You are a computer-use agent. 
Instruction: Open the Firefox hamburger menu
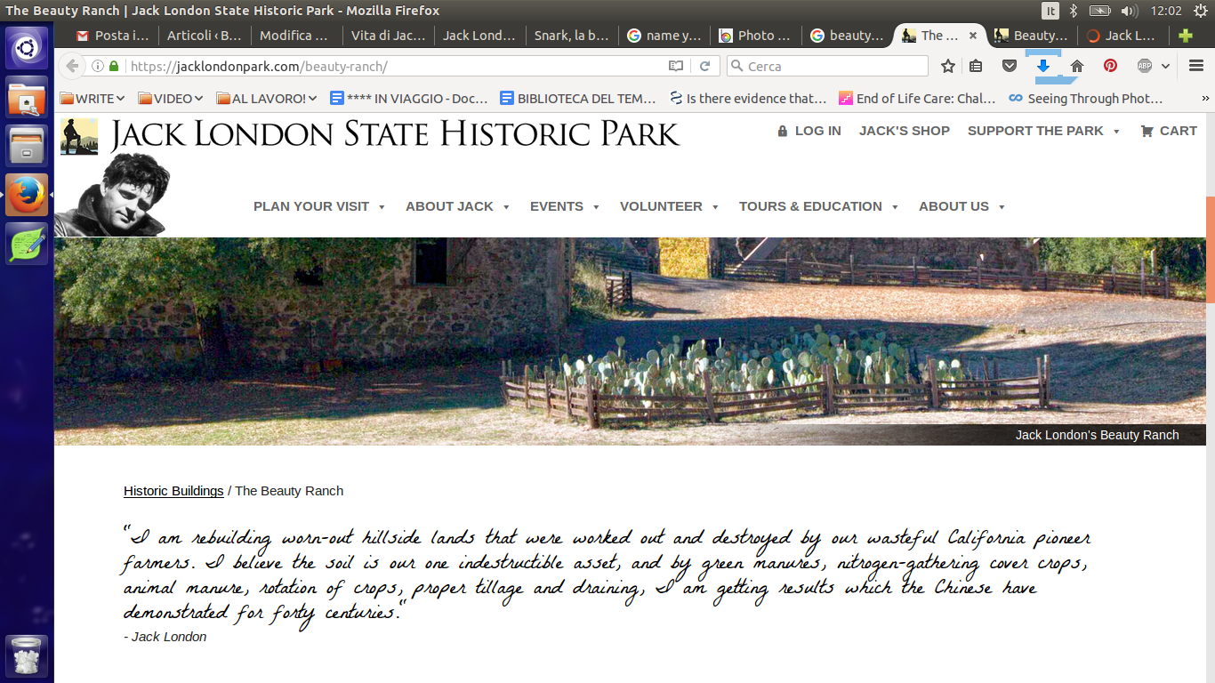[x=1195, y=66]
